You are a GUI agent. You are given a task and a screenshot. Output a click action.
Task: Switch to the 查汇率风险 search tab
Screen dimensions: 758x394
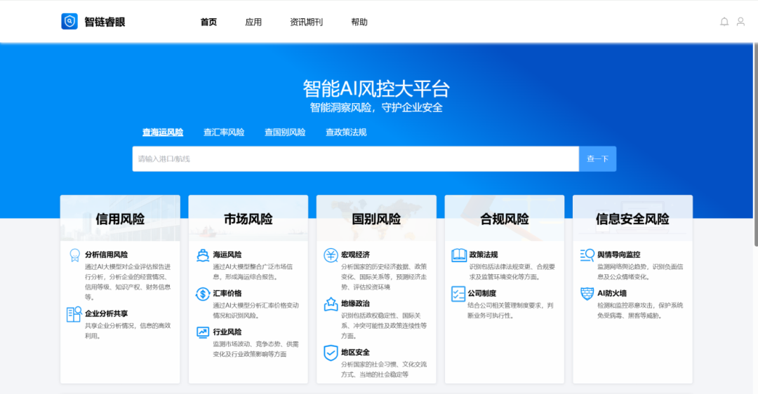click(x=224, y=133)
